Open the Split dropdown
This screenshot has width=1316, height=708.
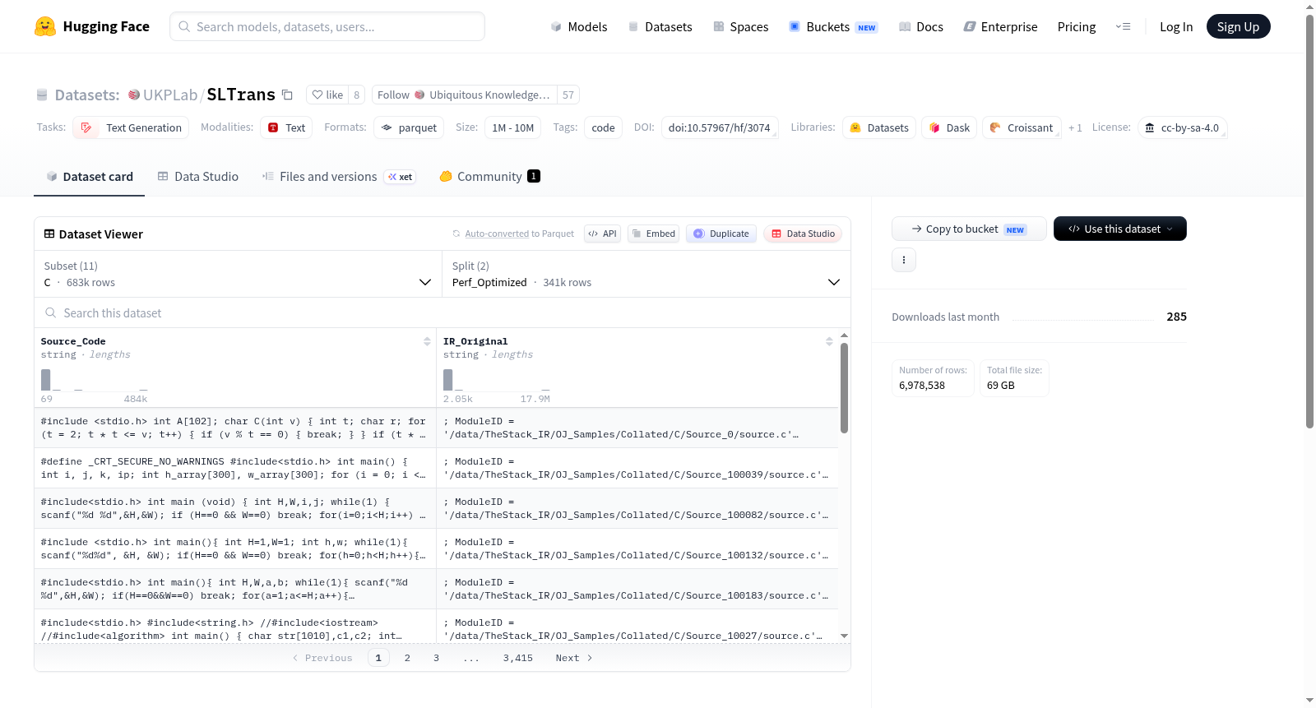pos(646,274)
